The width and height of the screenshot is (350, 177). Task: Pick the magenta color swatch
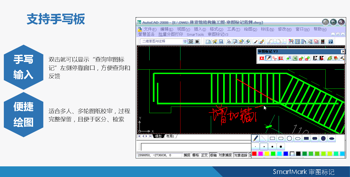261,154
